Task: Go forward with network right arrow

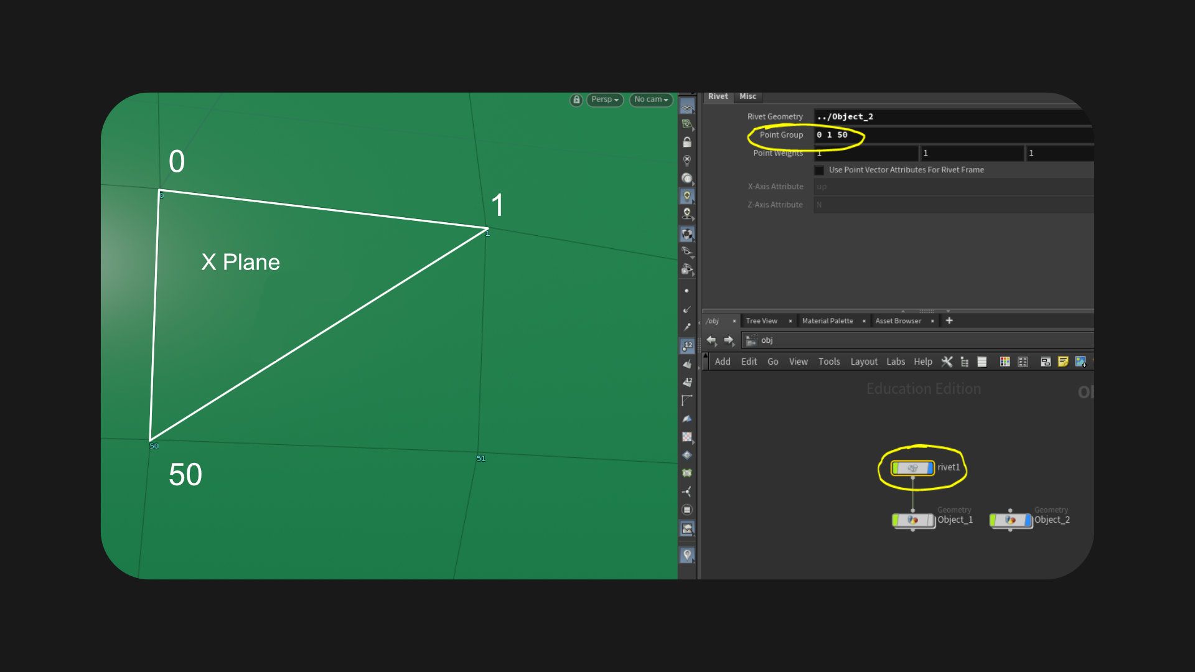Action: point(729,340)
